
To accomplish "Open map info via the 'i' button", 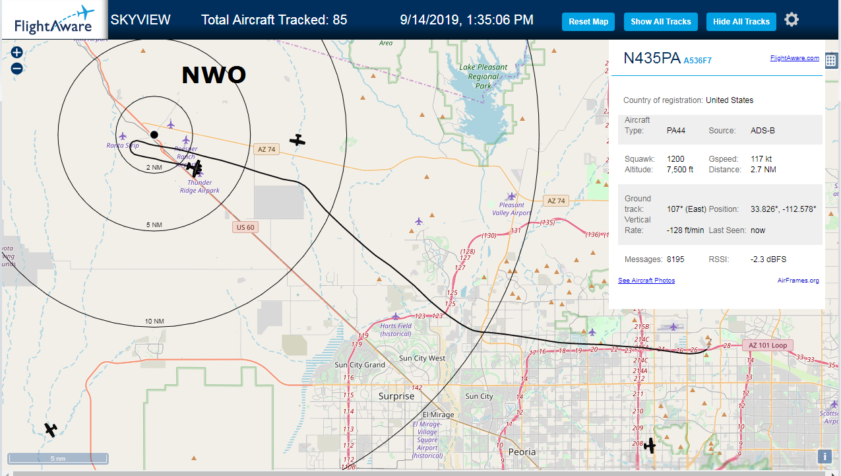I will point(824,456).
